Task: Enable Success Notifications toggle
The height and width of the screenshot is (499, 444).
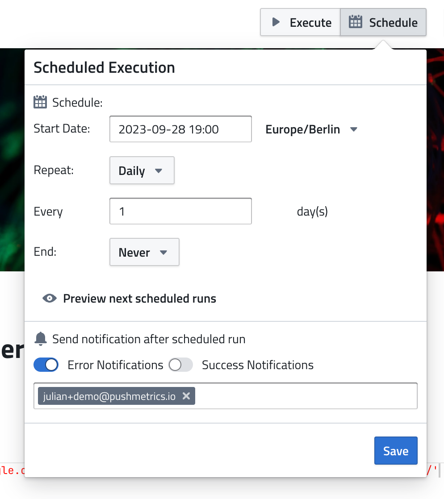Action: tap(180, 365)
